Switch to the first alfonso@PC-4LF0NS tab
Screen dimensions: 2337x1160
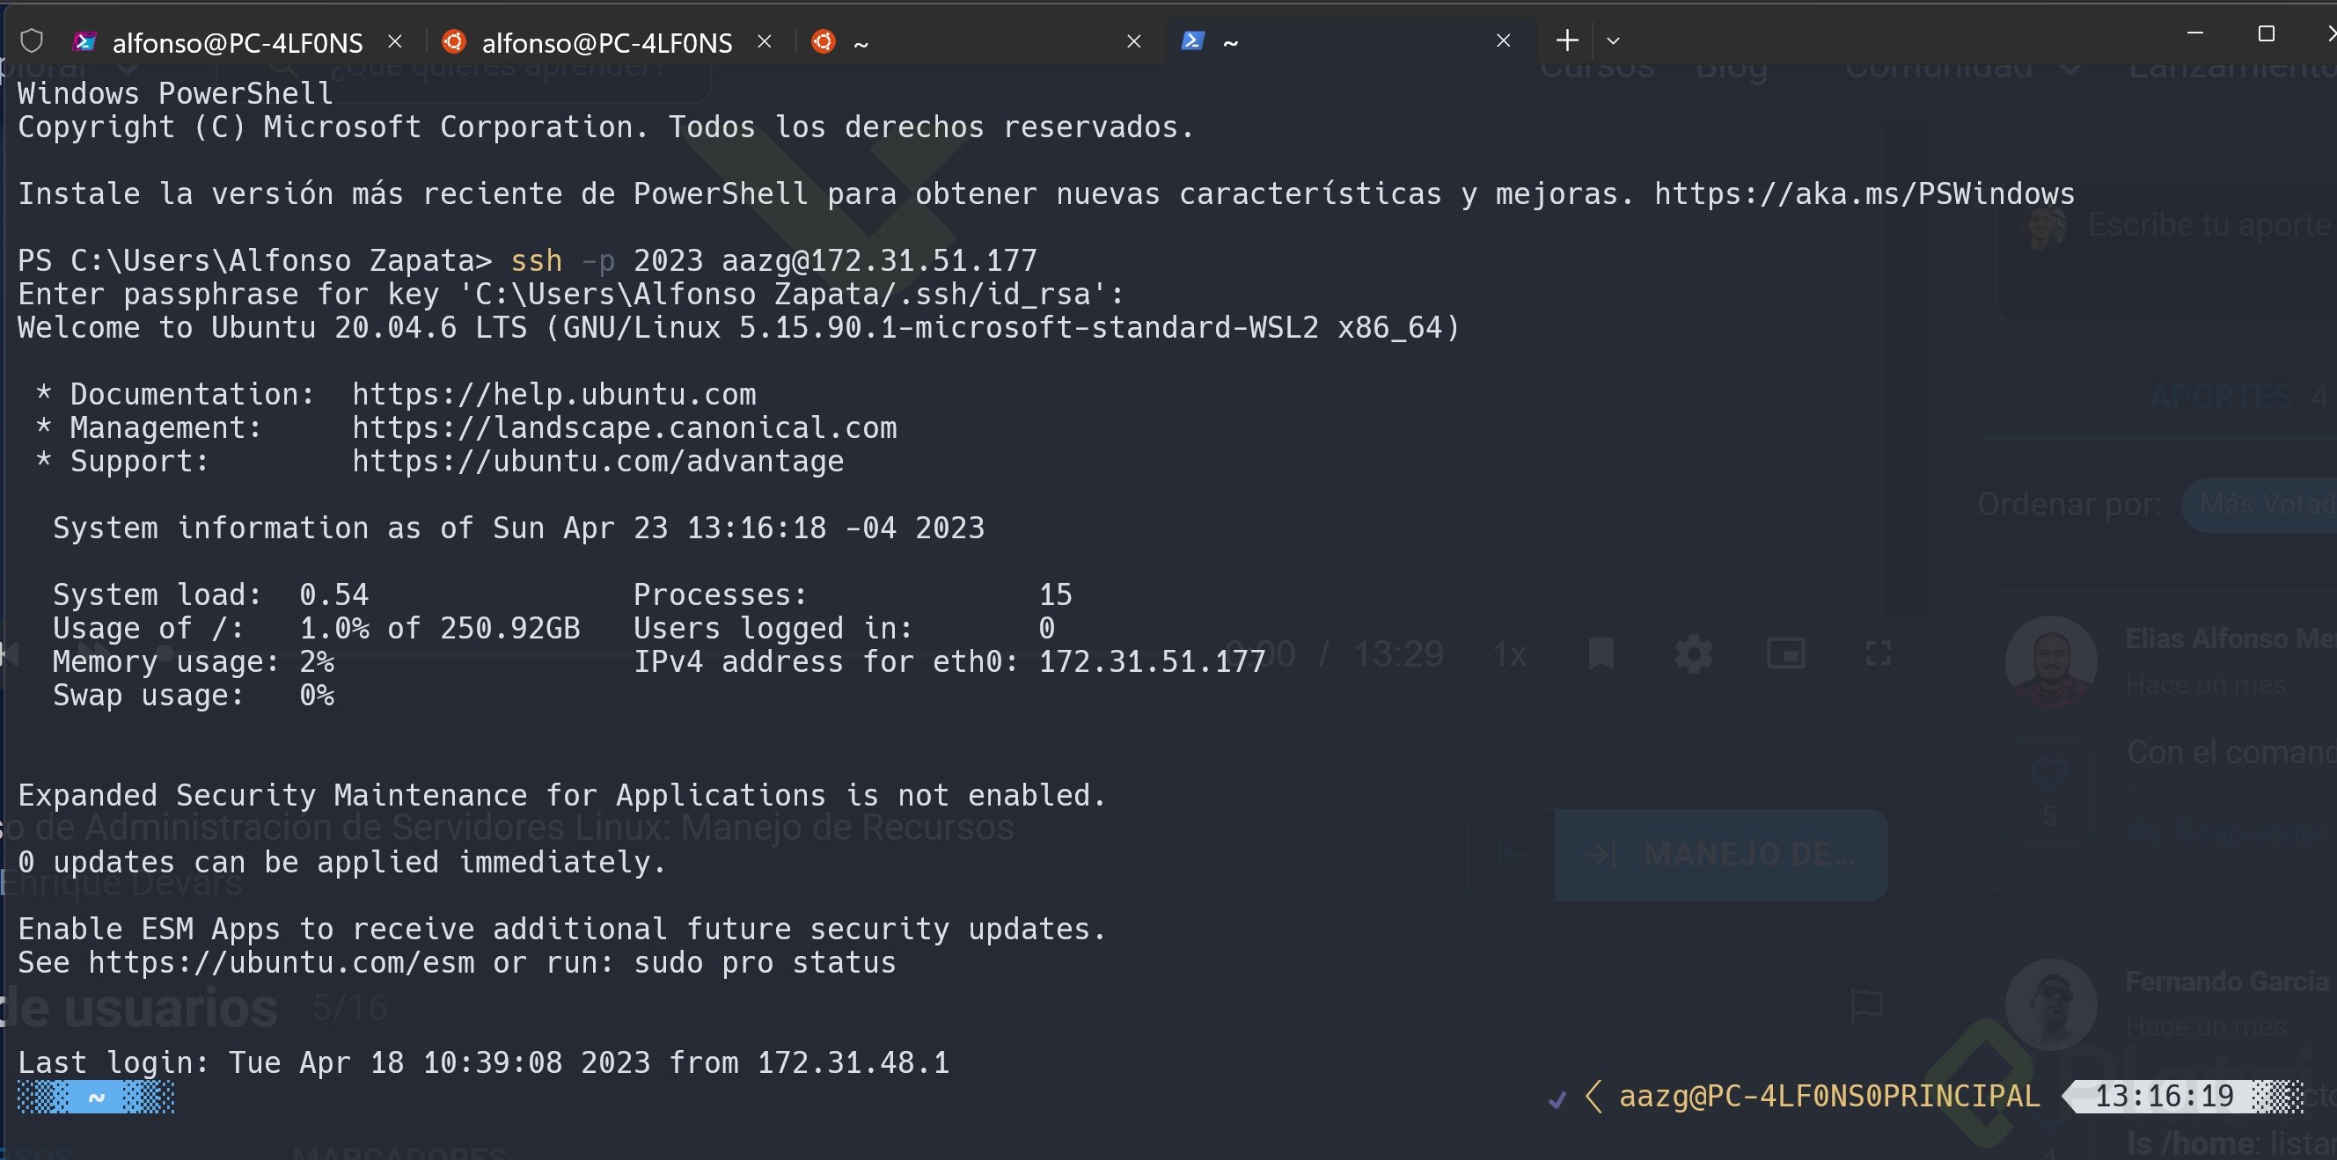tap(238, 40)
